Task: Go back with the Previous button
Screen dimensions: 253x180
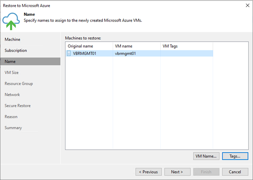Action: click(149, 172)
